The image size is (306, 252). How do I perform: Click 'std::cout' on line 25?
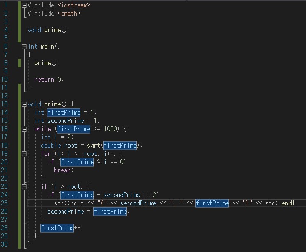pyautogui.click(x=69, y=203)
